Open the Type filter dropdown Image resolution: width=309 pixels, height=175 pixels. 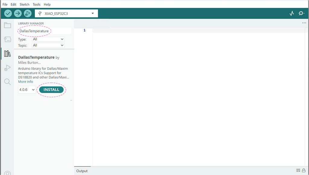48,39
